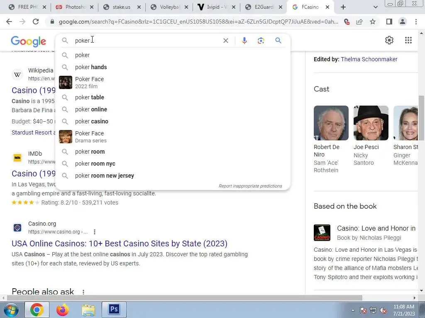Select the 'poker hands' suggestion
425x318 pixels.
(x=173, y=67)
